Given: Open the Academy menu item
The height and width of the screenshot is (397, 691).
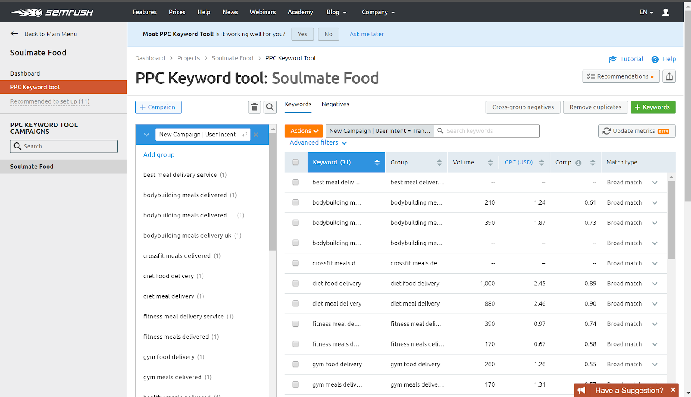Looking at the screenshot, I should (x=300, y=12).
